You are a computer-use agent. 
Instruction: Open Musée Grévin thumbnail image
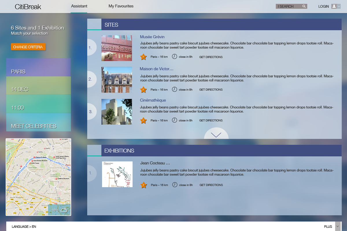pos(117,48)
